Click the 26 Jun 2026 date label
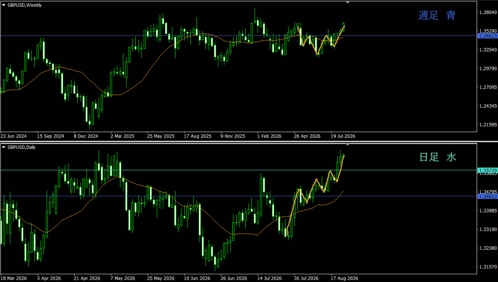This screenshot has width=498, height=282. (234, 278)
